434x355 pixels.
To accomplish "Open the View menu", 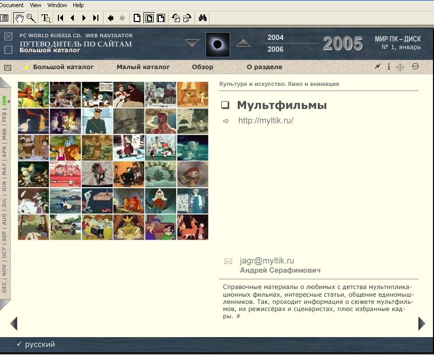I will click(x=35, y=5).
